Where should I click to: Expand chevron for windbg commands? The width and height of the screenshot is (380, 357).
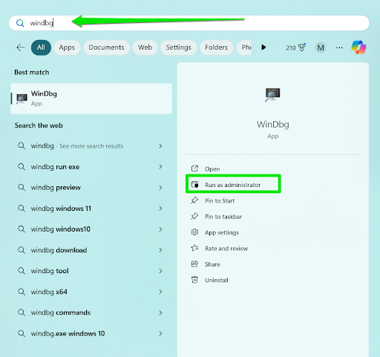click(x=160, y=312)
